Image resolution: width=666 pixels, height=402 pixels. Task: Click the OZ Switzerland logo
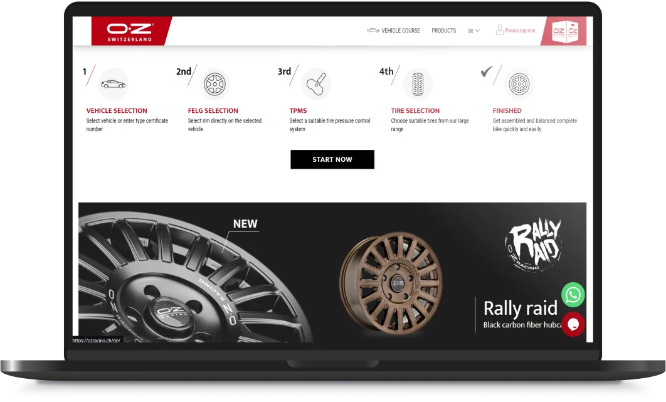point(130,31)
